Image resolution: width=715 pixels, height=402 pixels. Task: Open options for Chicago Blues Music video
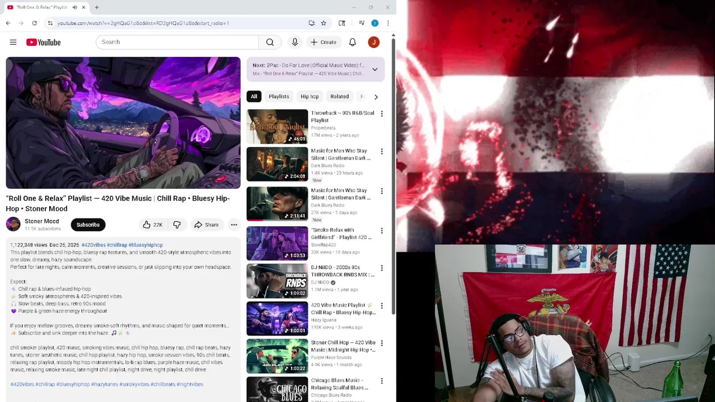tap(382, 381)
